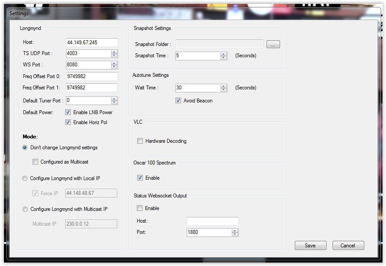The width and height of the screenshot is (386, 266).
Task: Toggle the Enable Horiz Pol checkbox
Action: click(x=68, y=122)
